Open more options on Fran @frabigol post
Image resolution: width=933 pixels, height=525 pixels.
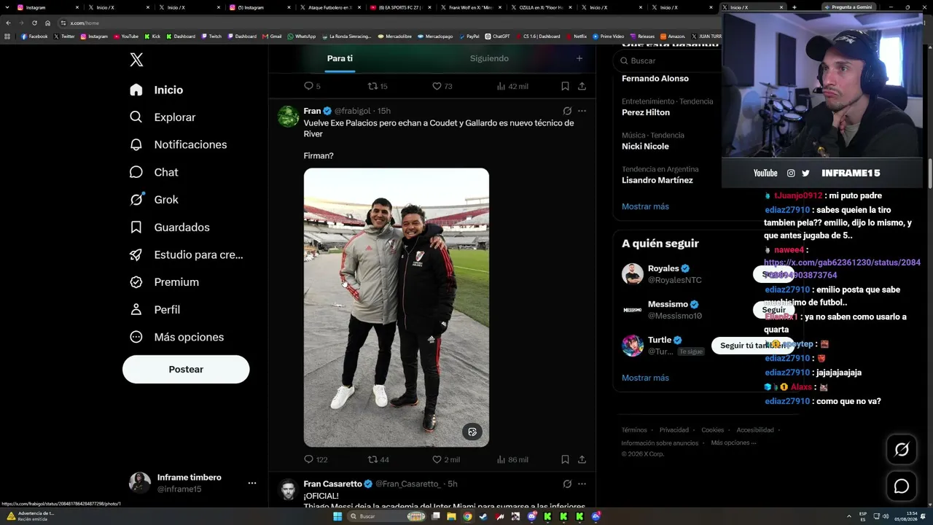pos(582,111)
